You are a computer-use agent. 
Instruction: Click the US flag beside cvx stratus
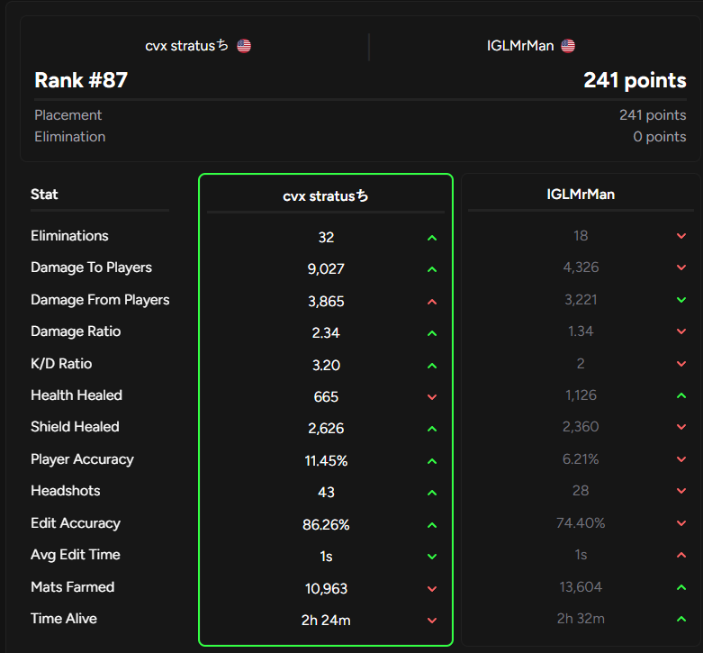244,46
